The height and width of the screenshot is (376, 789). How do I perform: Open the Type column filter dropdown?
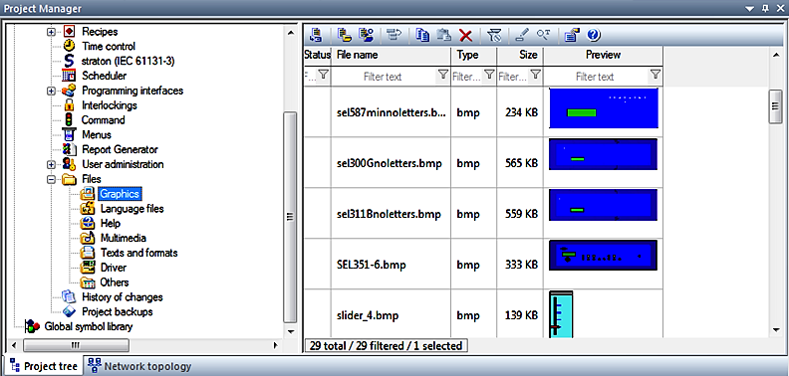489,75
